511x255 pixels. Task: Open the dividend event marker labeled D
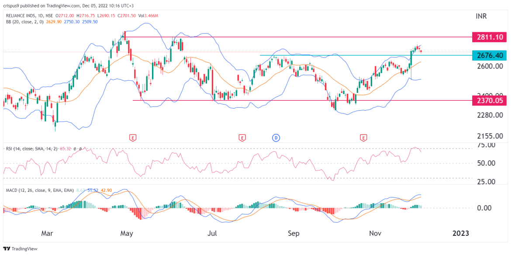click(x=276, y=137)
